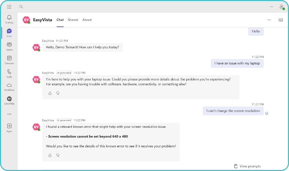Open top bar settings and more menu

pos(271,7)
